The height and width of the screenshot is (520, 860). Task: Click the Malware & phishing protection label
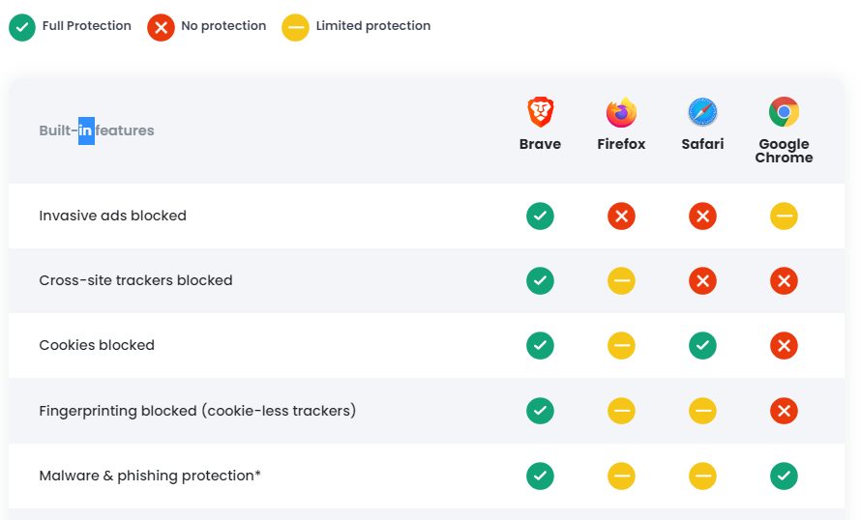tap(150, 476)
